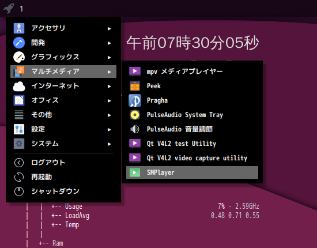Click the その他 category label

click(x=41, y=115)
